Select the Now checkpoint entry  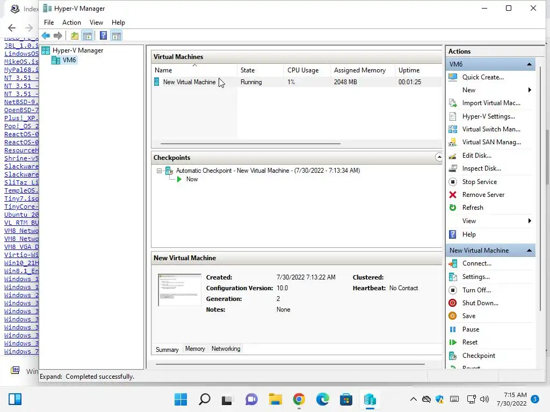(x=192, y=179)
